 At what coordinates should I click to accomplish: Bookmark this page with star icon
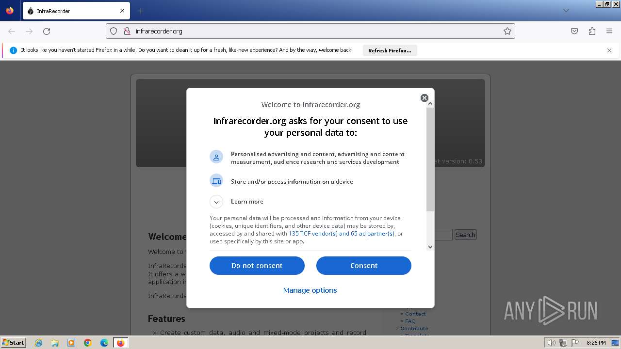pyautogui.click(x=507, y=31)
